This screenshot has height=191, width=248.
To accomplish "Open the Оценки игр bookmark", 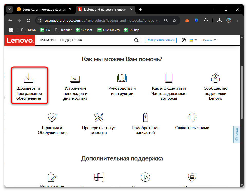I will (108, 30).
